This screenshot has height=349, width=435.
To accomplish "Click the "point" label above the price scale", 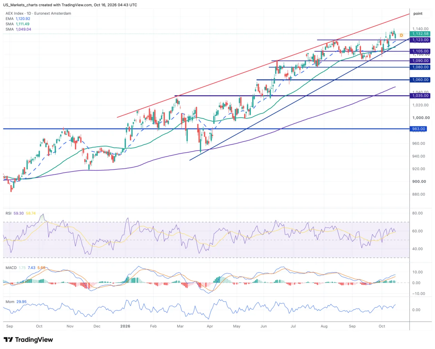I will tap(418, 14).
